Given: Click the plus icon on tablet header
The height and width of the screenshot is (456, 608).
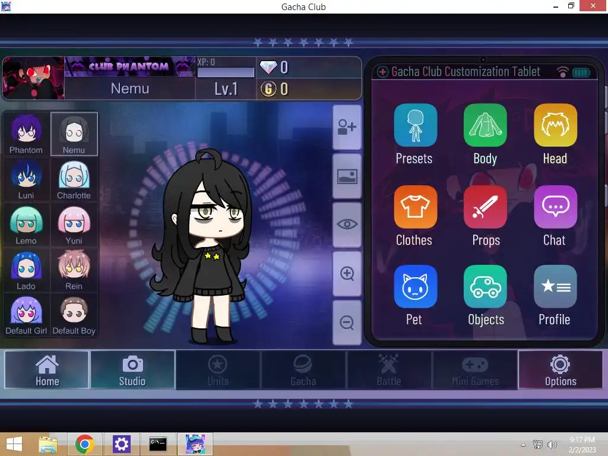Looking at the screenshot, I should coord(383,72).
